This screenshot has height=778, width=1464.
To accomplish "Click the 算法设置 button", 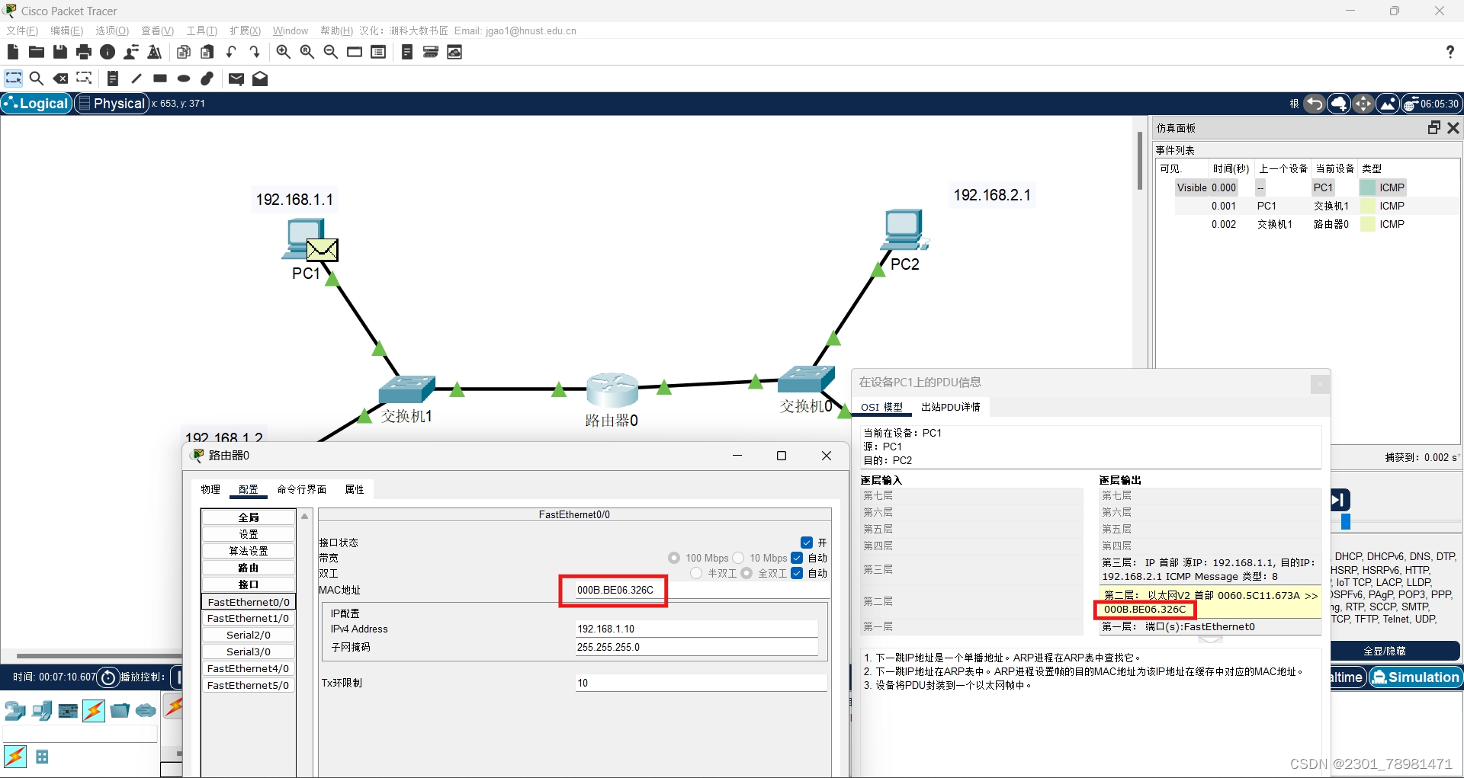I will point(249,551).
